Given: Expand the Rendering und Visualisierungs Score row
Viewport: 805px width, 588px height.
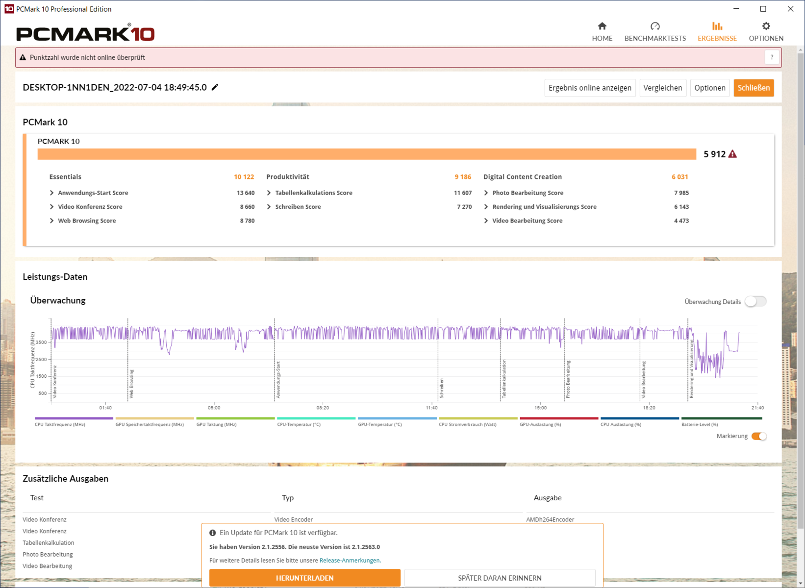Looking at the screenshot, I should (486, 207).
